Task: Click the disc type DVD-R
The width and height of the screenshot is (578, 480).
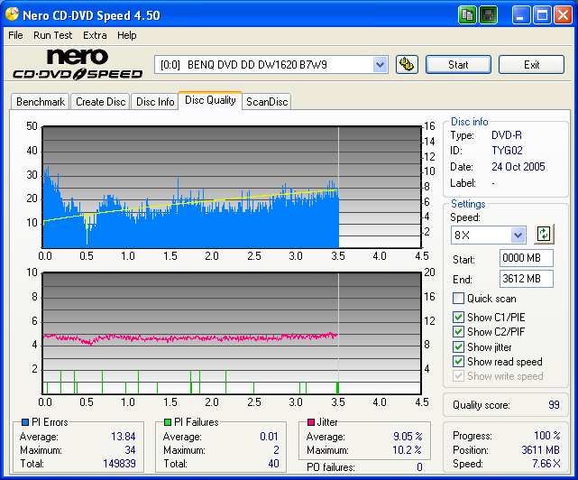Action: click(x=507, y=135)
